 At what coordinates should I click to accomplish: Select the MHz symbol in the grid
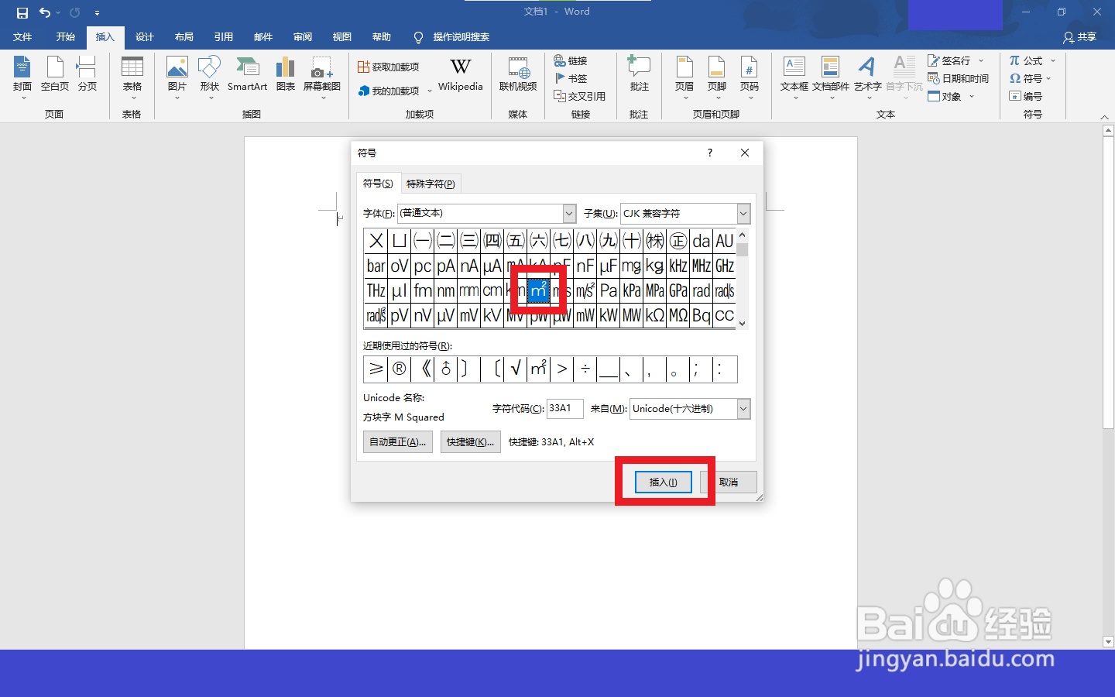[x=702, y=266]
